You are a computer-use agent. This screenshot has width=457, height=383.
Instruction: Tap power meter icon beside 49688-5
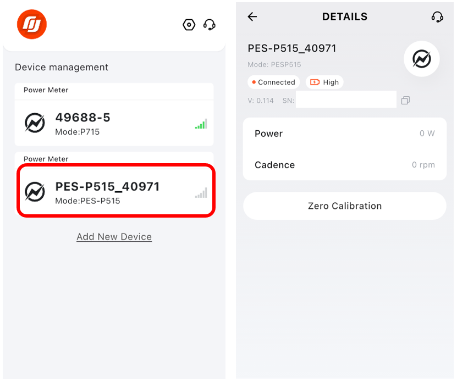[35, 123]
